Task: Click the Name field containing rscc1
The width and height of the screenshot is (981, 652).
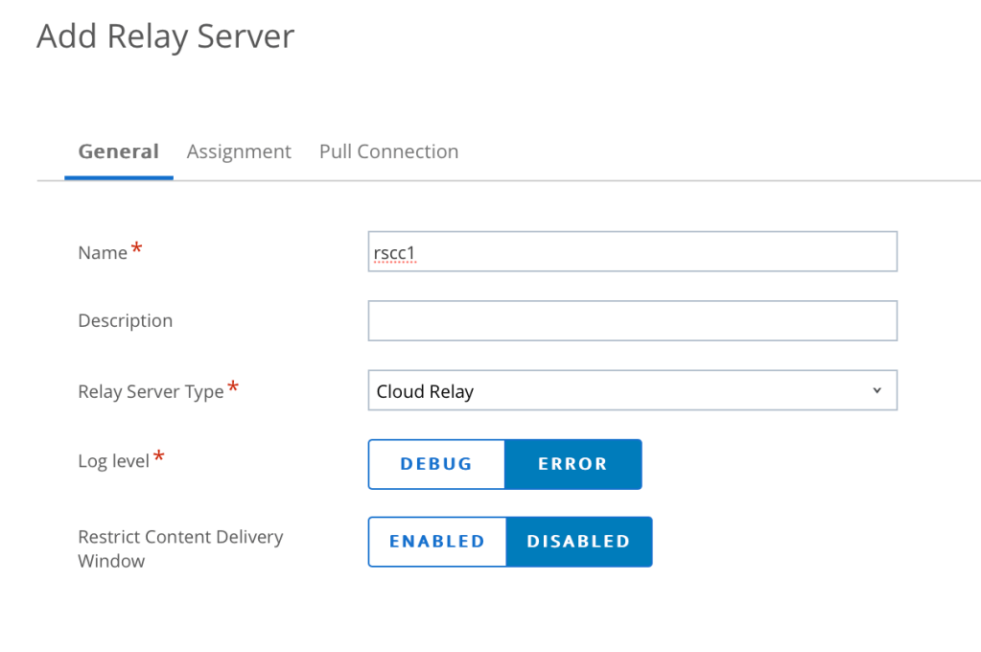Action: click(x=632, y=252)
